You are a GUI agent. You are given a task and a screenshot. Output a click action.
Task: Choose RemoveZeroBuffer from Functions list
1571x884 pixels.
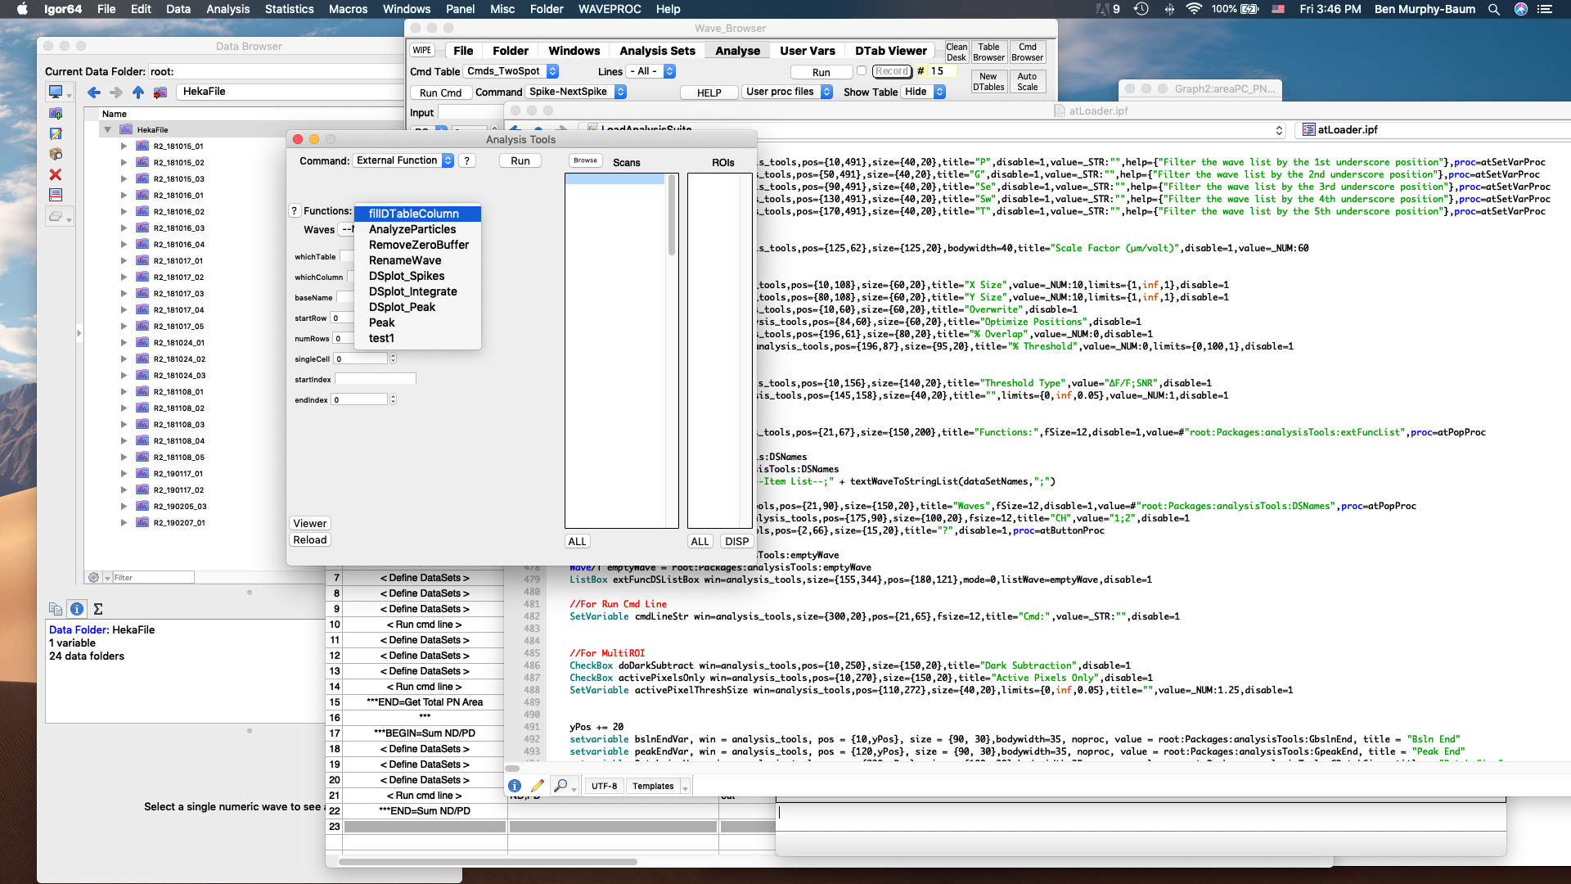418,245
